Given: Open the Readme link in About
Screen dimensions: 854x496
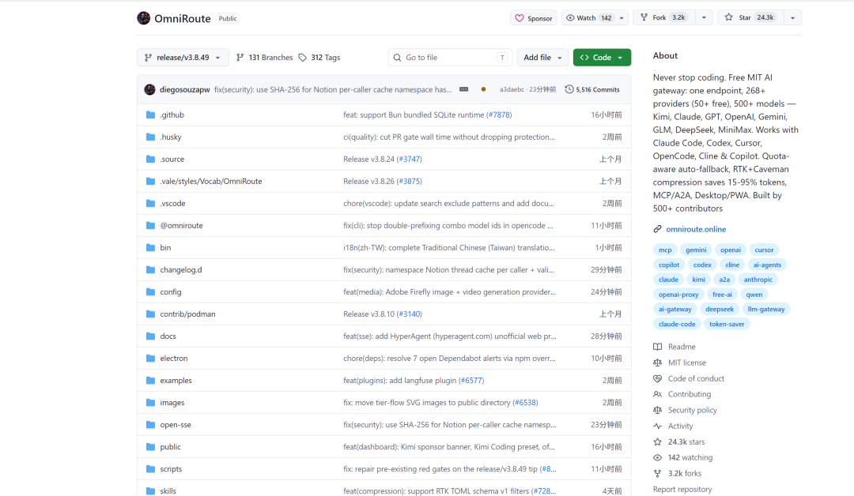Looking at the screenshot, I should tap(682, 347).
